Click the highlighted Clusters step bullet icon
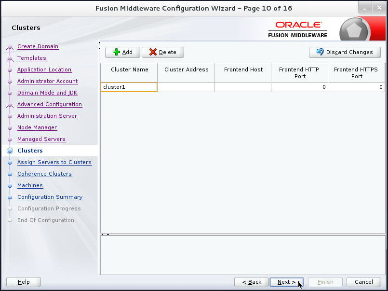Viewport: 388px width, 291px height. 10,151
